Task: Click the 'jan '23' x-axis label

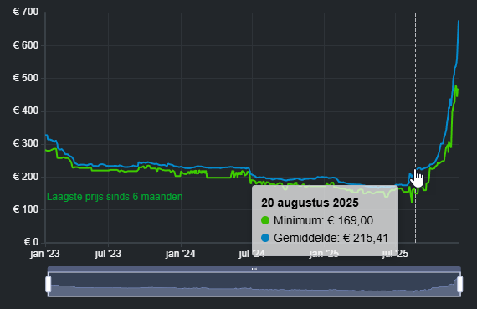Action: point(45,254)
